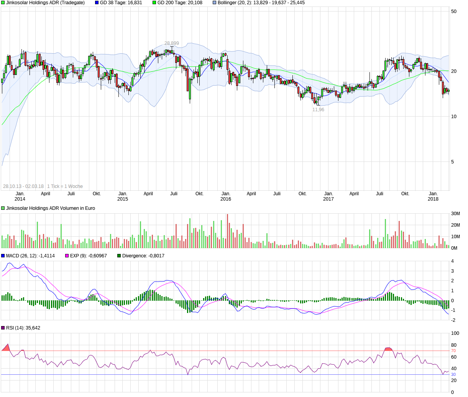
Task: Click the red 70 RSI threshold label
Action: tap(453, 351)
